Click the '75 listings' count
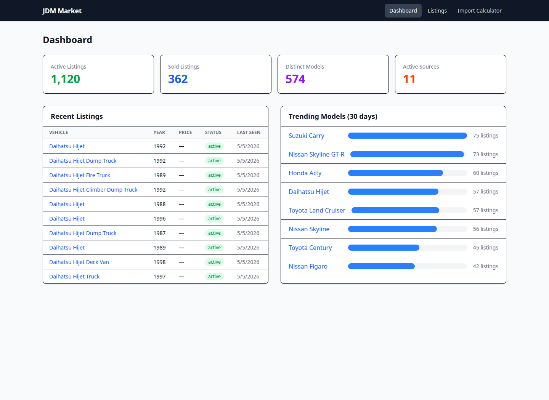Viewport: 549px width, 400px height. point(485,136)
